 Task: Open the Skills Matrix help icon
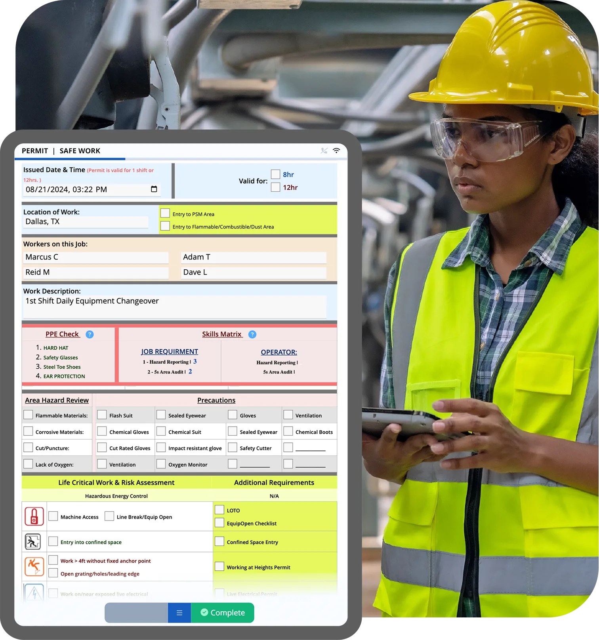click(x=252, y=334)
